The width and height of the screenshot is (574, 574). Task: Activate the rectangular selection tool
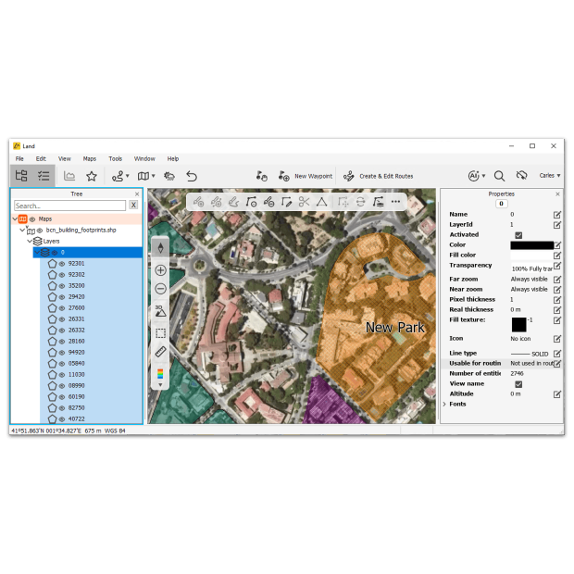click(x=160, y=333)
